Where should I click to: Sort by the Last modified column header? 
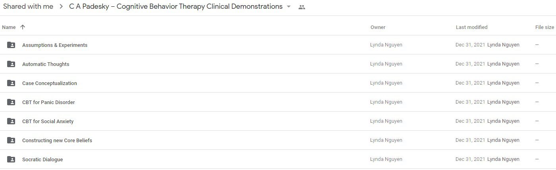471,27
